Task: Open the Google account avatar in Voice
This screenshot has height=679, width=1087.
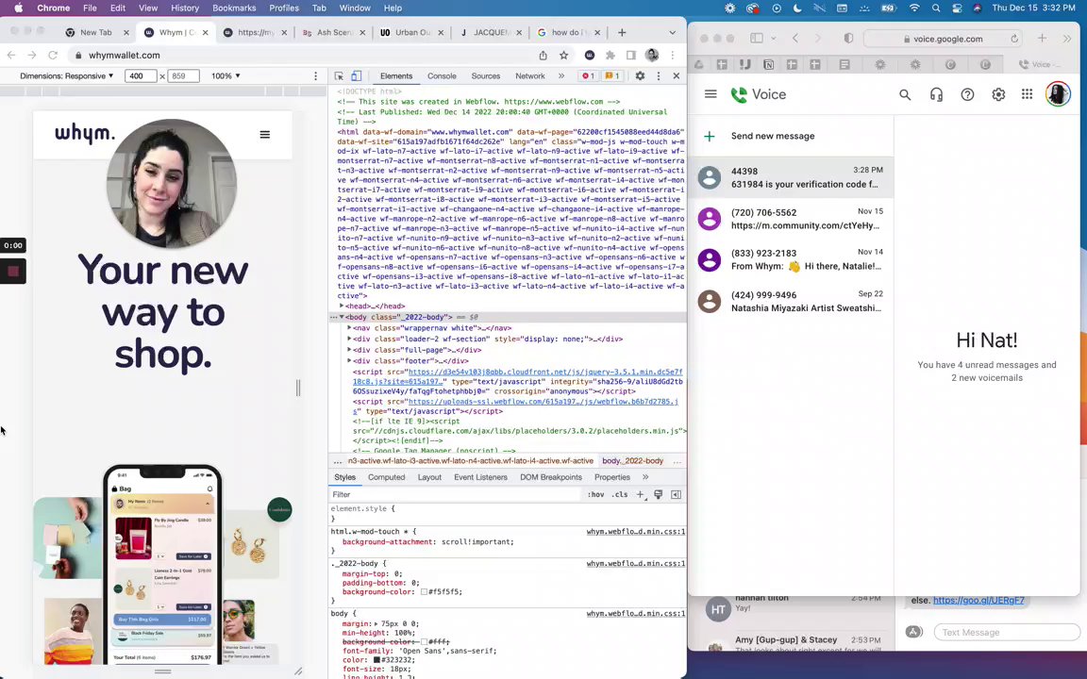Action: pos(1058,94)
